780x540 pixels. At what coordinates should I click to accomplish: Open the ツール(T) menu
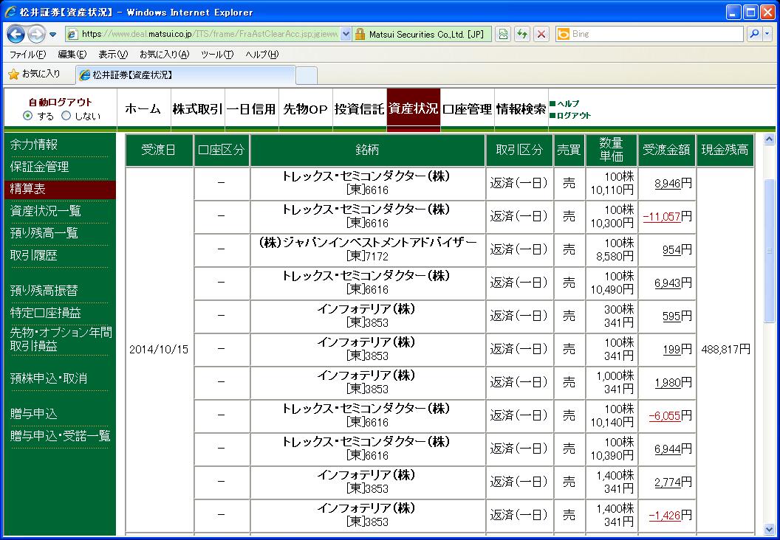coord(217,55)
